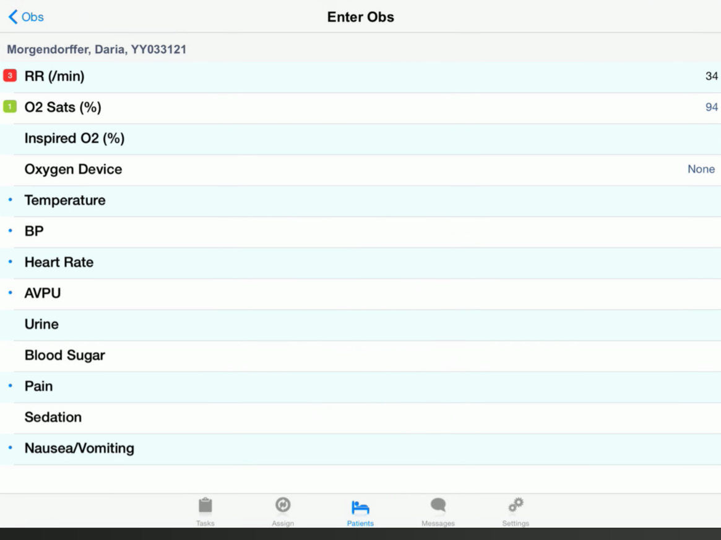Screen dimensions: 721x540
Task: Tap the Inspired O2 (%) row
Action: [x=360, y=138]
